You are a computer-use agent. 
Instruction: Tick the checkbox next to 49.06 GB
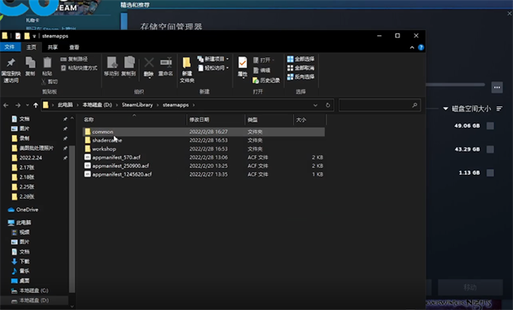[x=490, y=126]
